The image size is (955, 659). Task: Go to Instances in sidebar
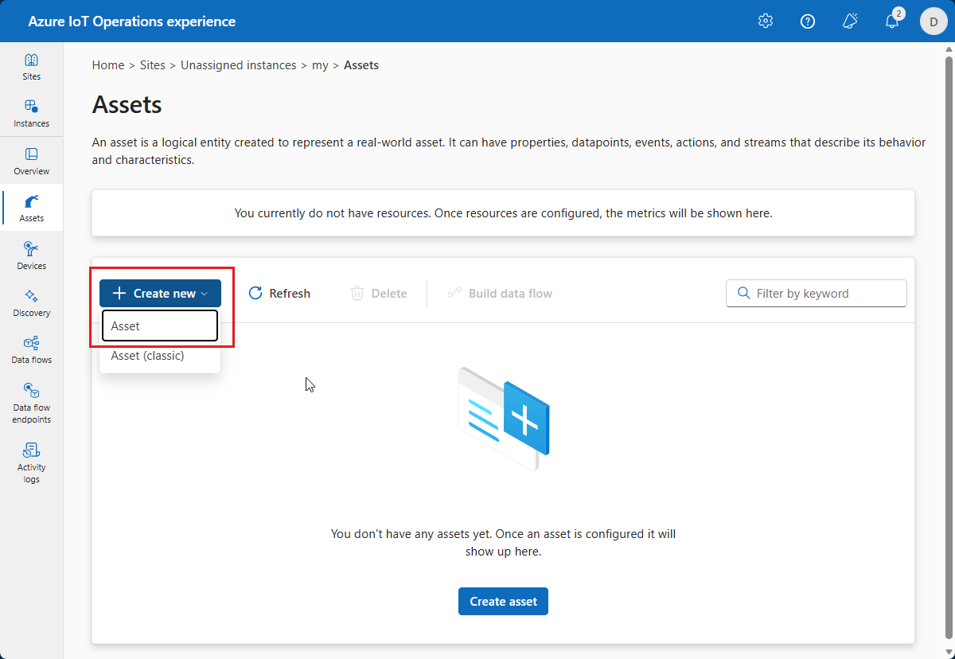click(x=31, y=114)
